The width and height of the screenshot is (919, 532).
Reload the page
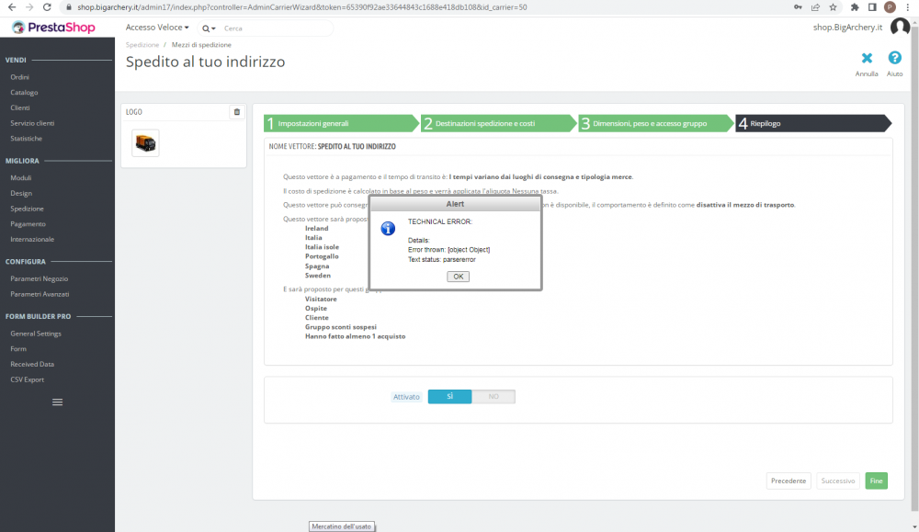pos(47,7)
